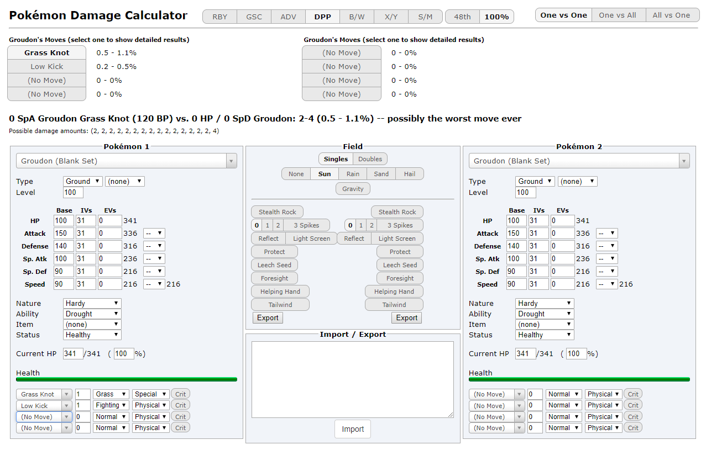This screenshot has height=450, width=706.
Task: Select the ADV generation tab
Action: point(289,17)
